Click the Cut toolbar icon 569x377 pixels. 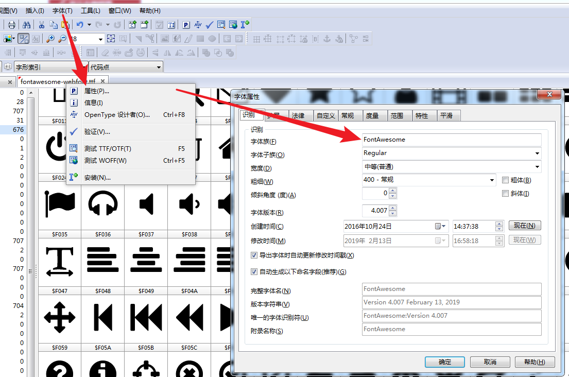[x=42, y=24]
